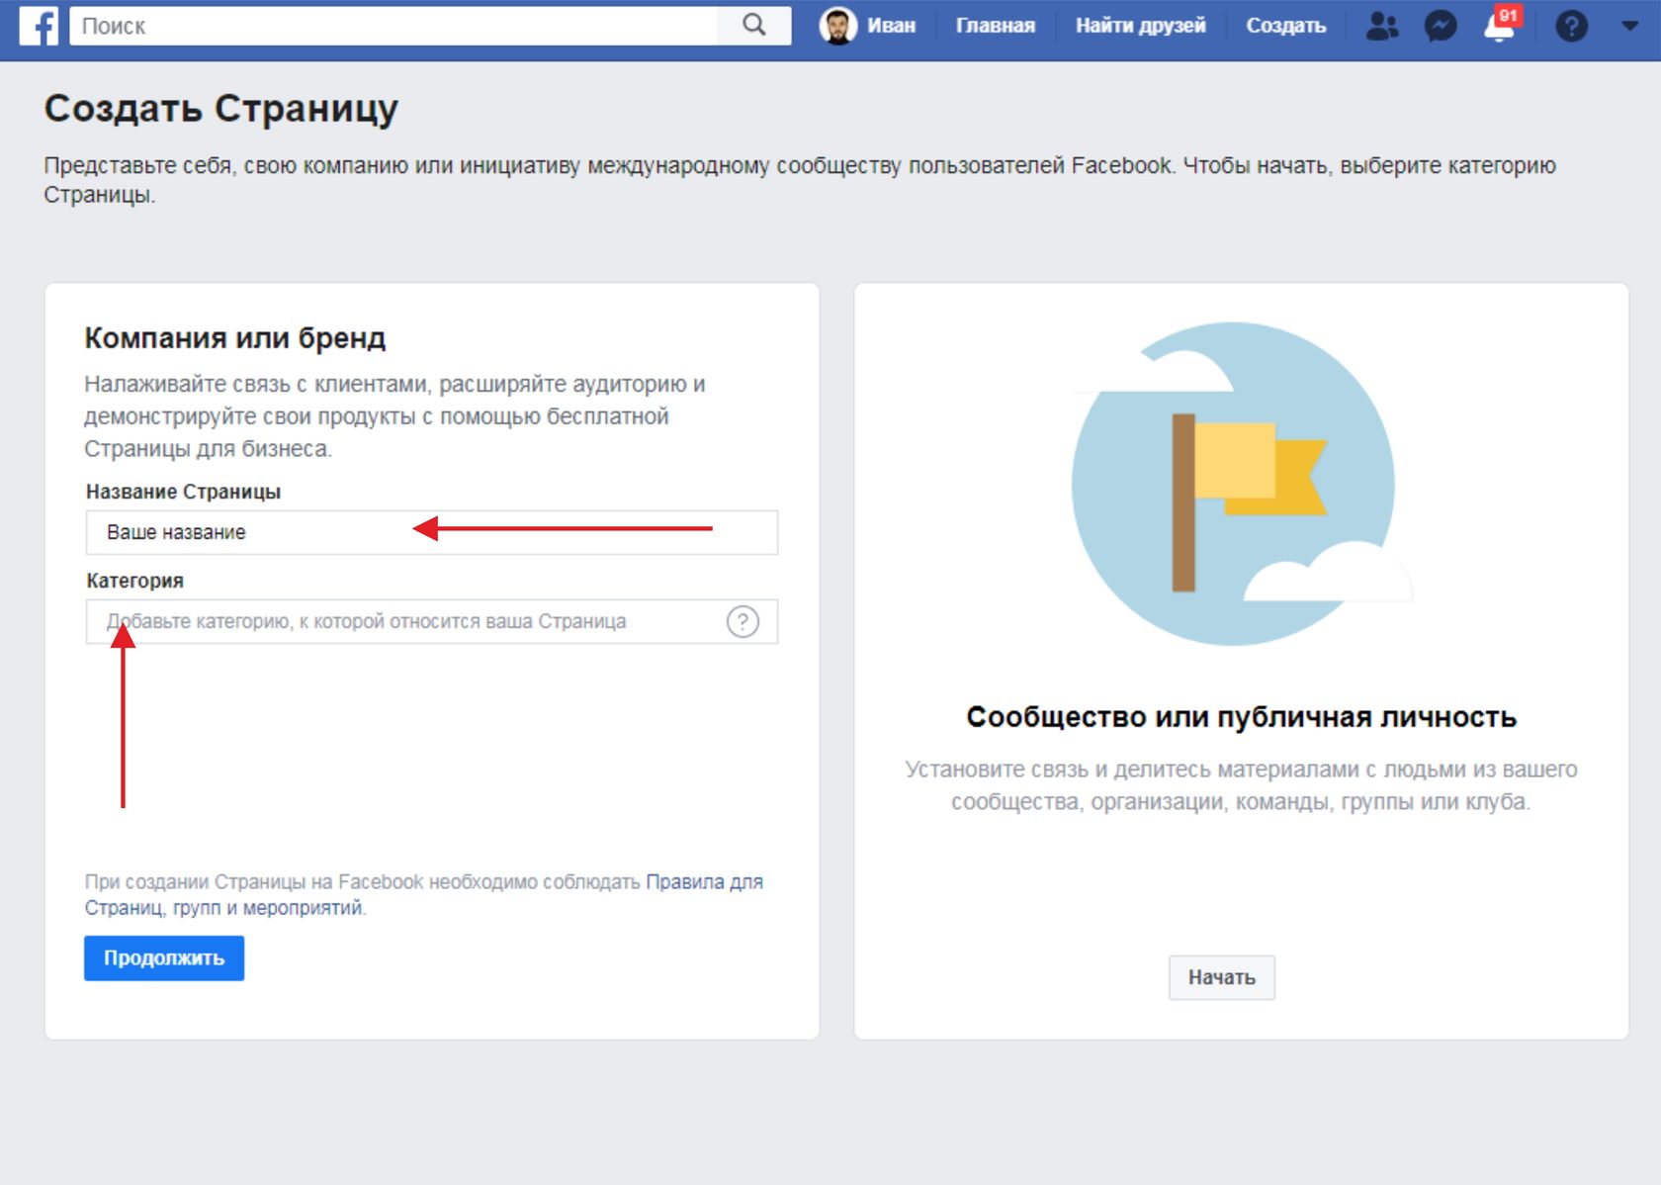The image size is (1661, 1185).
Task: Open Найти друзей in the top bar
Action: pos(1140,26)
